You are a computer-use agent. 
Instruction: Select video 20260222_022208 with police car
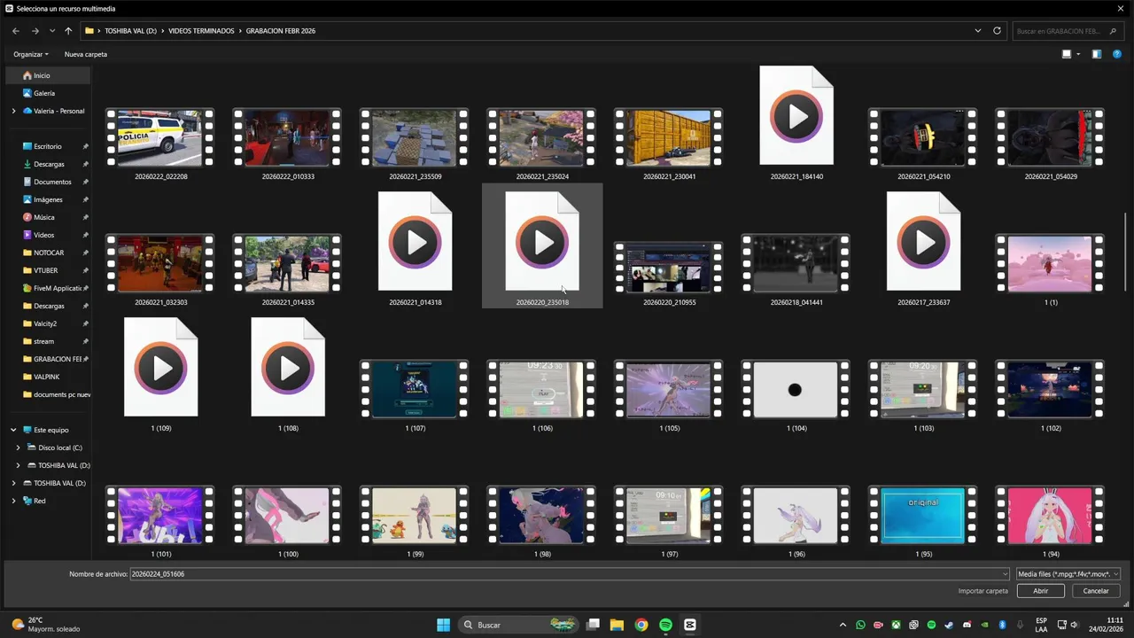160,138
